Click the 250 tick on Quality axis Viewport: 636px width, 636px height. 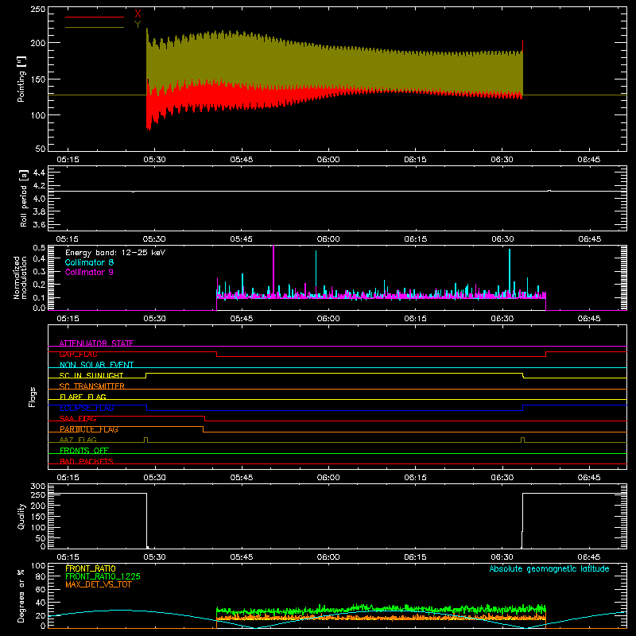[x=37, y=494]
